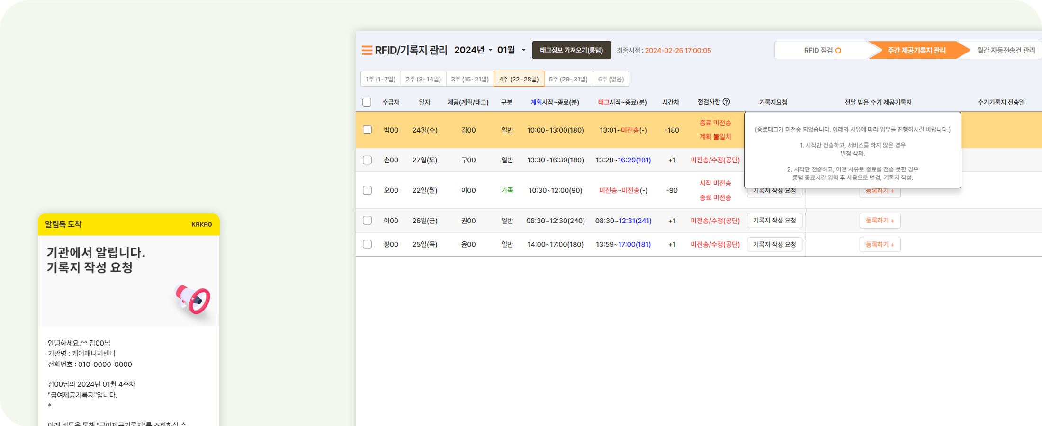Open the 2024년 year dropdown

[x=473, y=50]
